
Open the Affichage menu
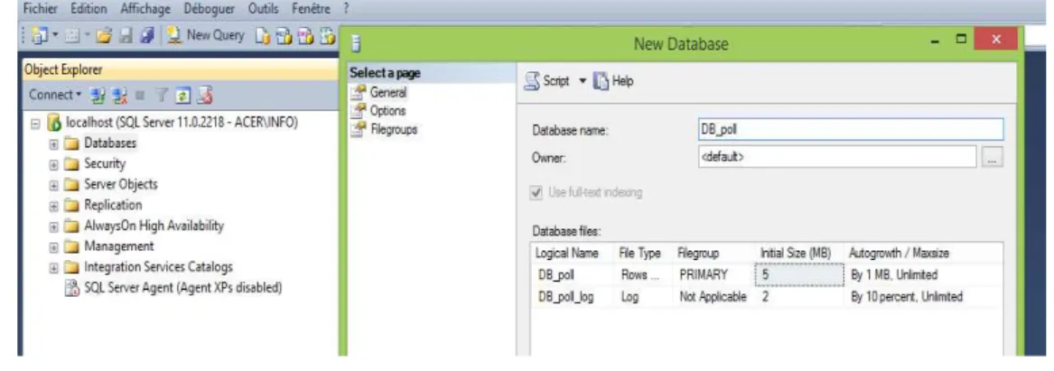145,9
